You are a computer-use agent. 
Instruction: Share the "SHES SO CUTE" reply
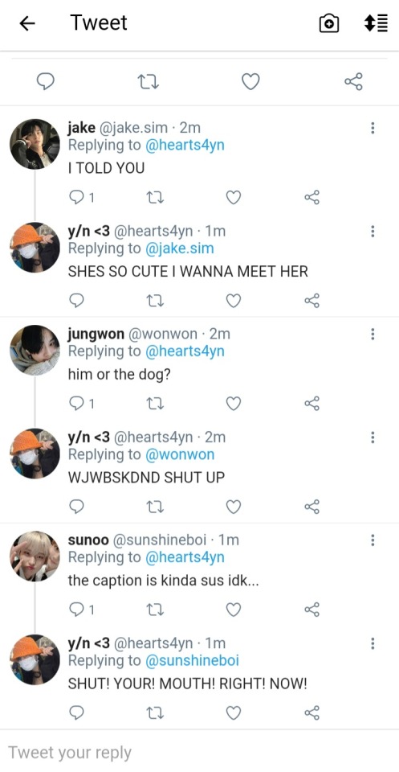312,300
